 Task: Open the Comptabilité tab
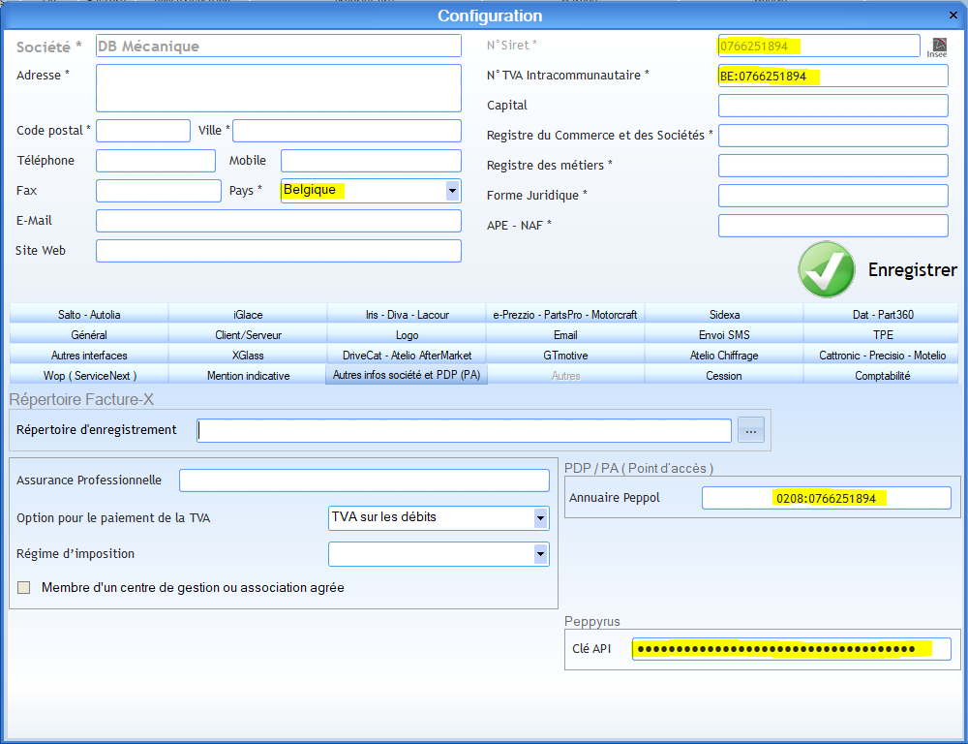pos(882,376)
